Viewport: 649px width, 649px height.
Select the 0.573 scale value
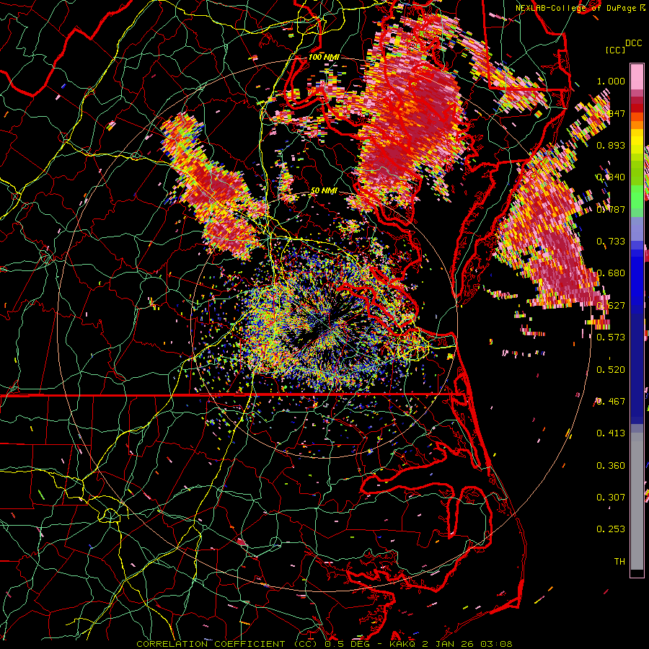pos(611,337)
